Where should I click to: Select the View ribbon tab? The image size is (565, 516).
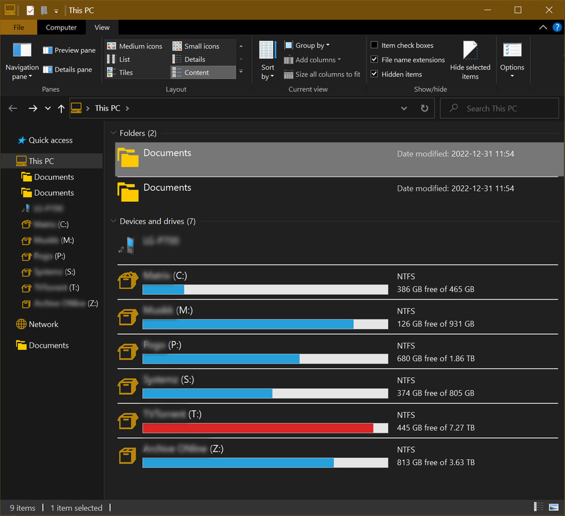tap(102, 27)
